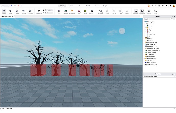This screenshot has height=113, width=176.
Task: Open notifications bell
Action: click(x=171, y=6)
